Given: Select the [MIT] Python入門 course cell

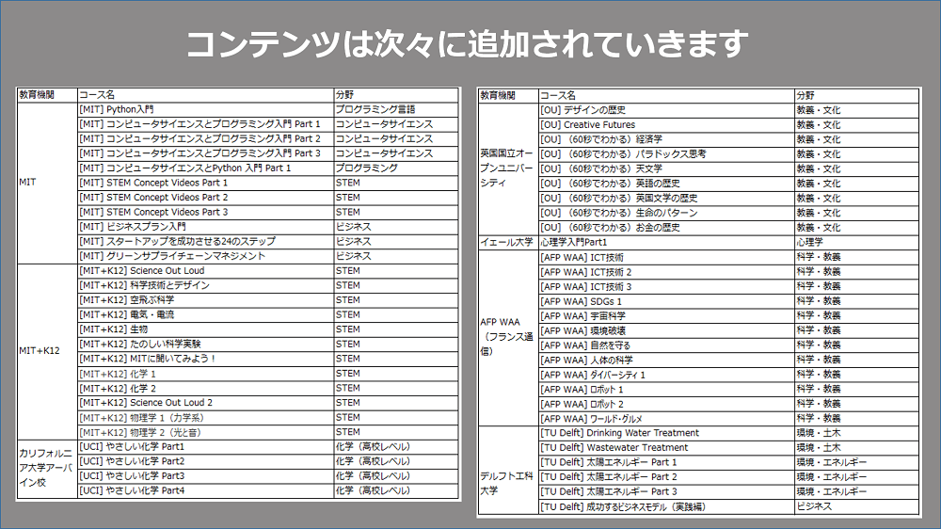Looking at the screenshot, I should (206, 109).
